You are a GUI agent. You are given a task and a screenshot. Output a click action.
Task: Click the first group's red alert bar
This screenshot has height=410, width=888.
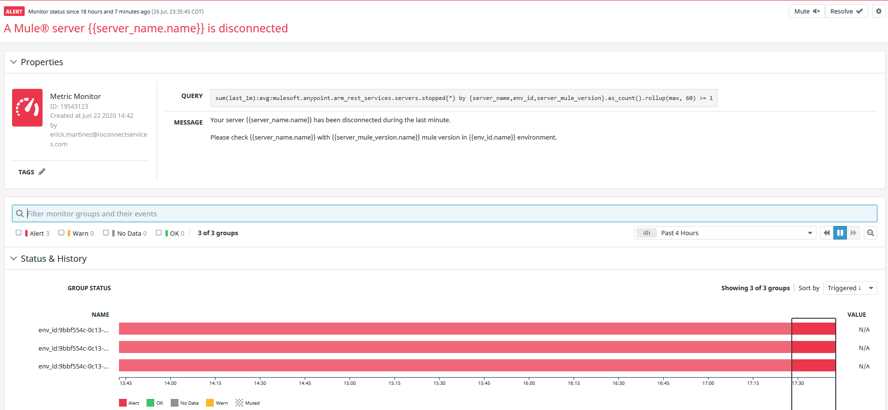point(455,329)
